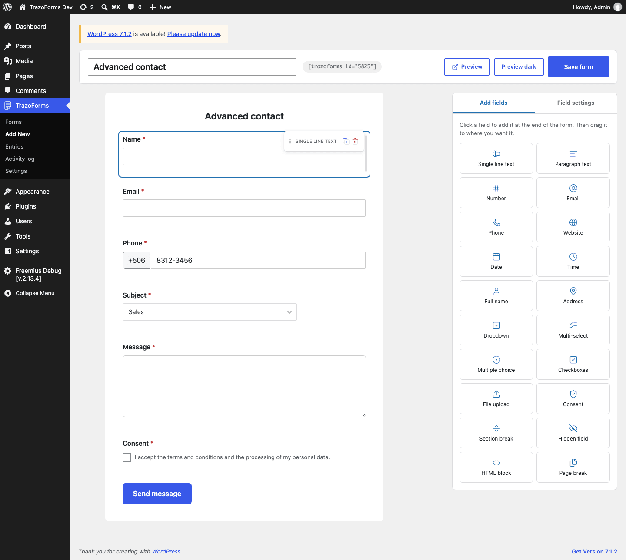Select the Add fields tab
The height and width of the screenshot is (560, 626).
coord(493,103)
